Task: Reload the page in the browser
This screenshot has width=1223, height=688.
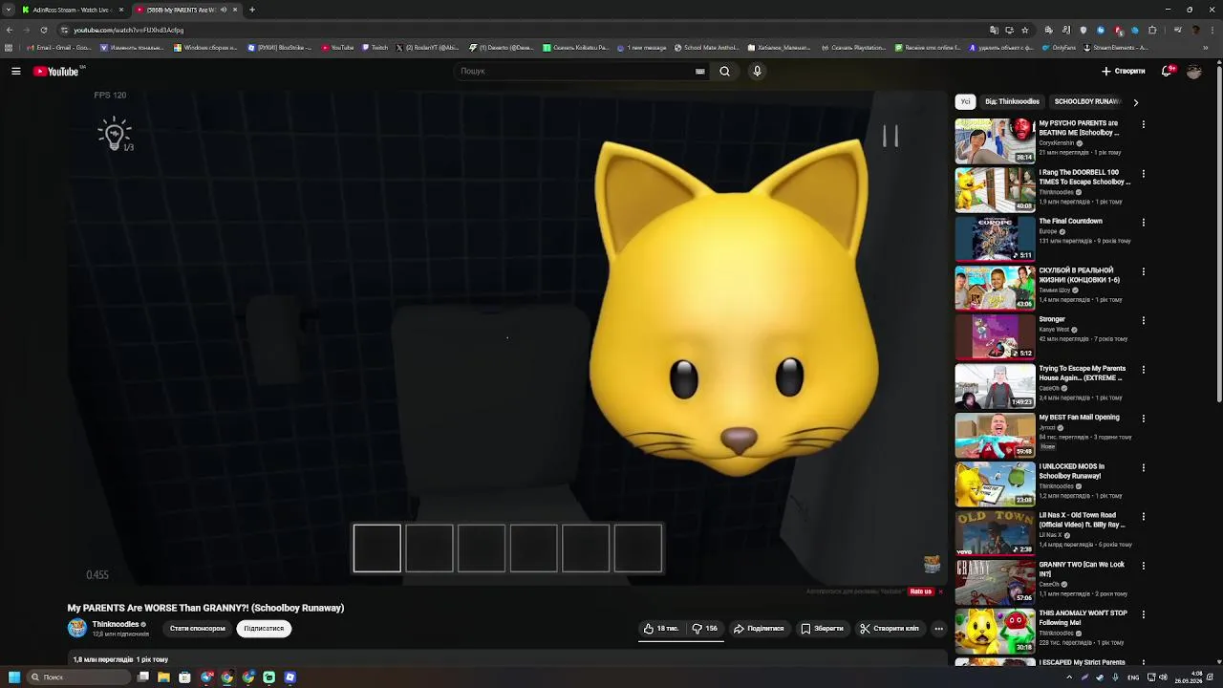Action: point(43,30)
